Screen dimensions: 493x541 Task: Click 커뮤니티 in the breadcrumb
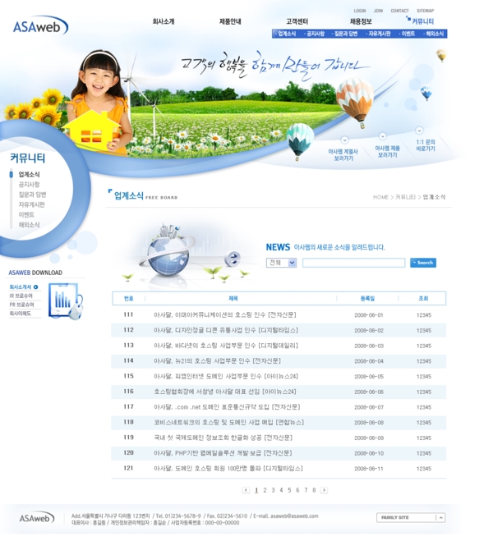pyautogui.click(x=405, y=197)
